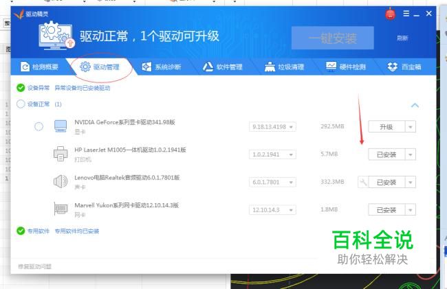Collapse the 设备正常 section with the chevron
Screen dimensions: 447x289
415,105
